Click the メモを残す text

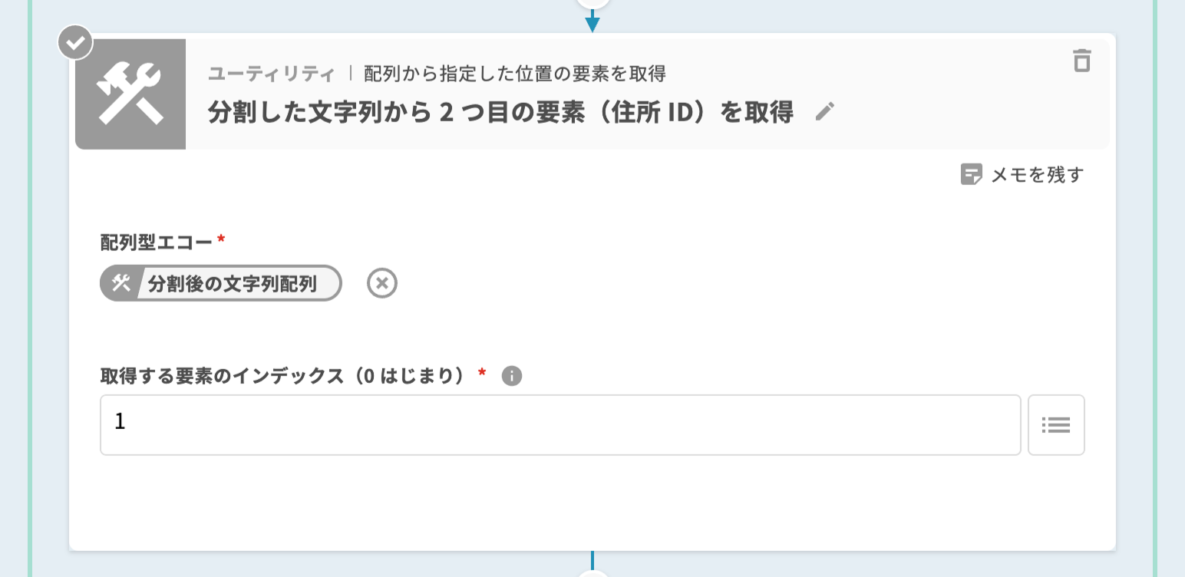pos(1037,175)
